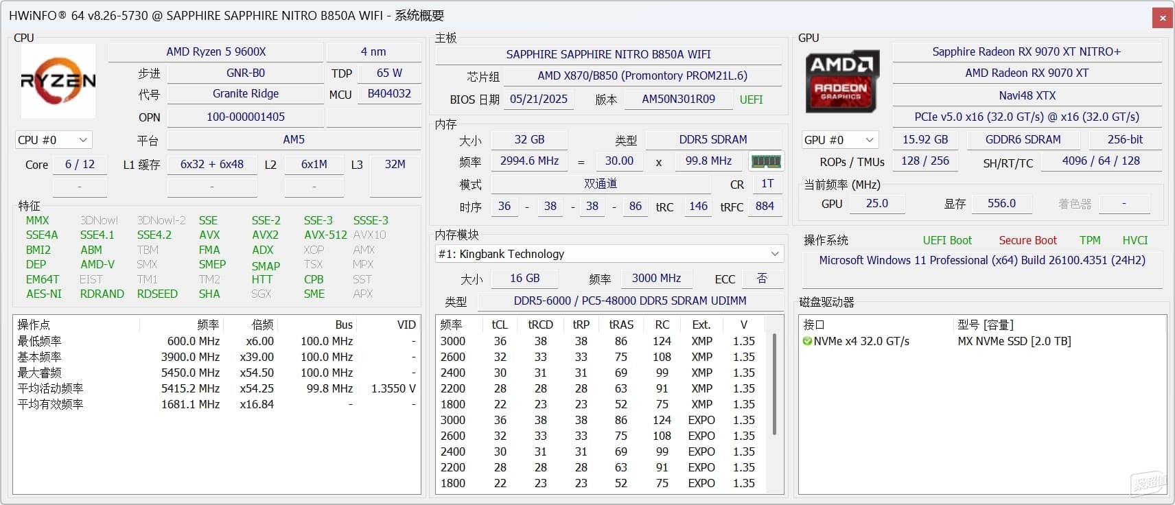Click the B404032 MCU value
This screenshot has height=505, width=1175.
(x=389, y=93)
